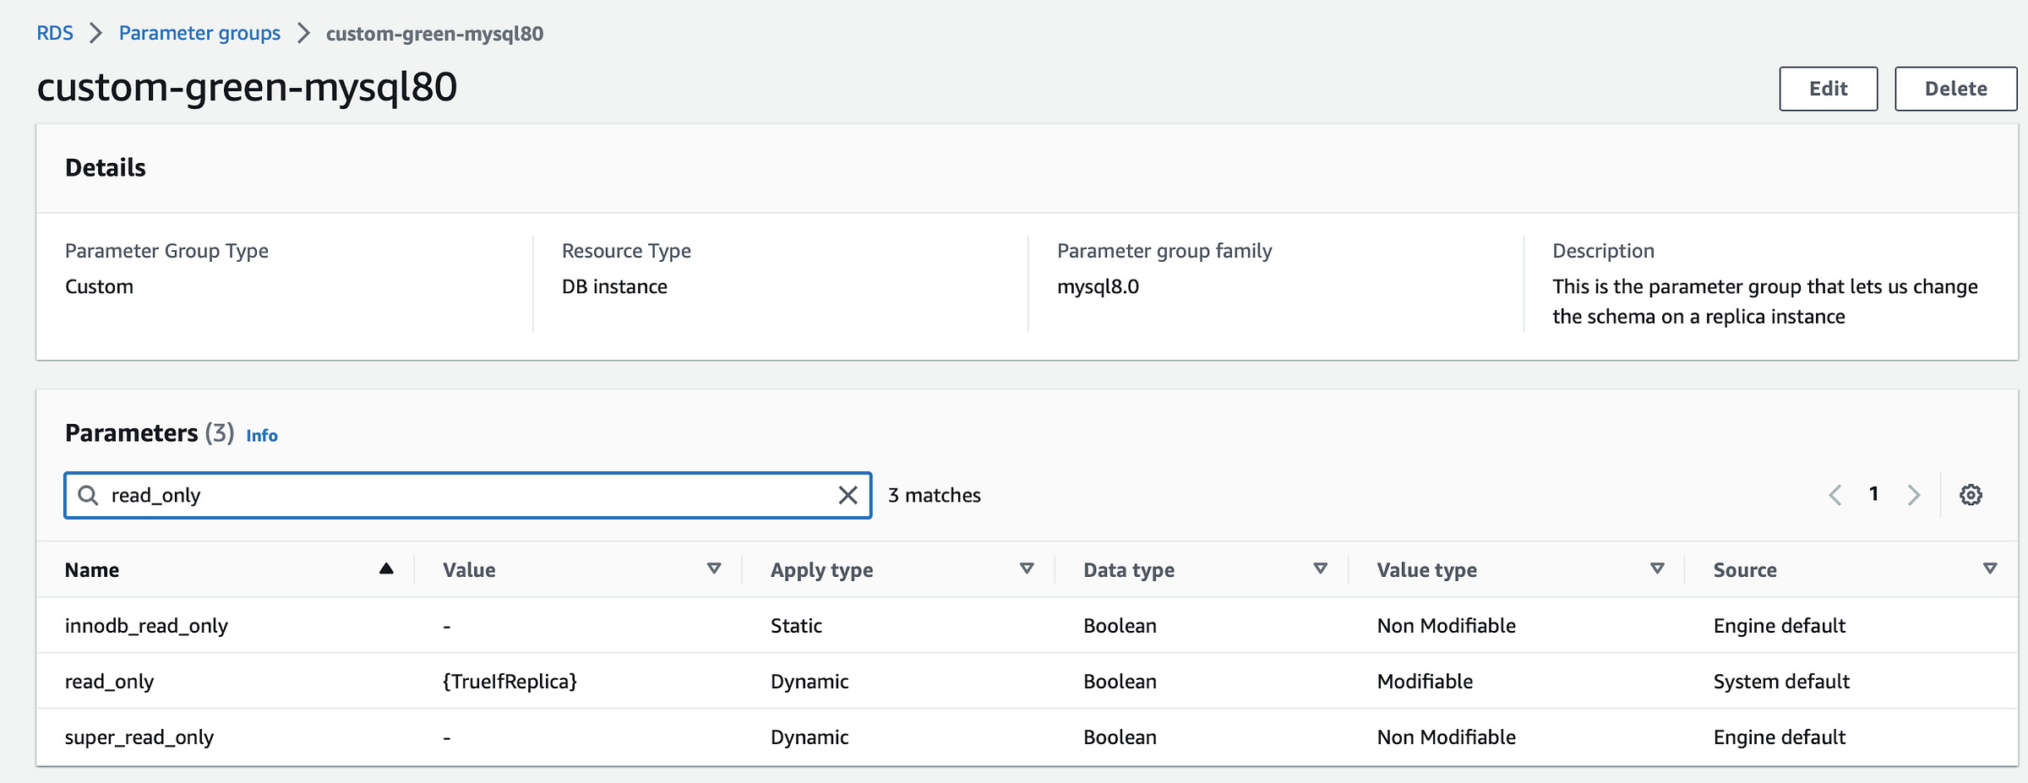Viewport: 2028px width, 783px height.
Task: Click the parameter group description text
Action: (1764, 302)
